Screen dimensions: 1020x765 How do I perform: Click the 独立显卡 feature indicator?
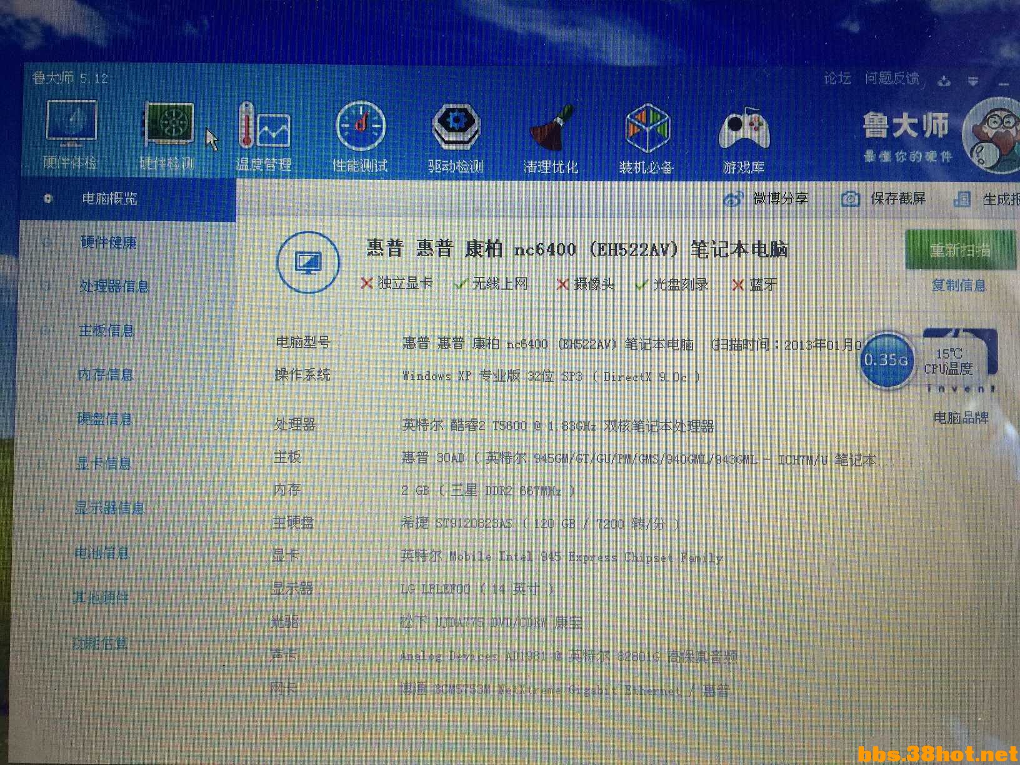tap(396, 283)
